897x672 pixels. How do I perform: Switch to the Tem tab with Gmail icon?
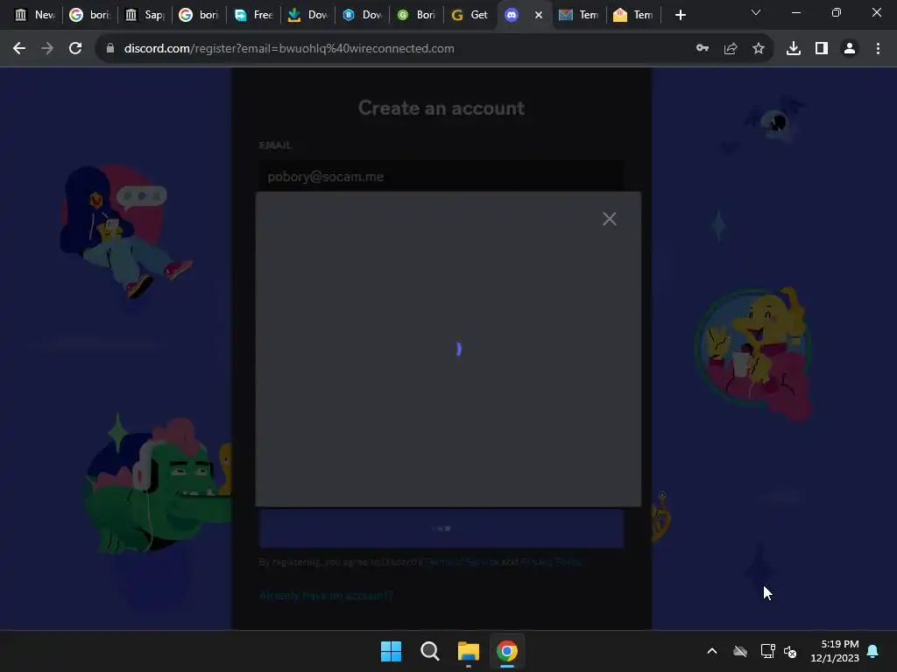tap(579, 16)
